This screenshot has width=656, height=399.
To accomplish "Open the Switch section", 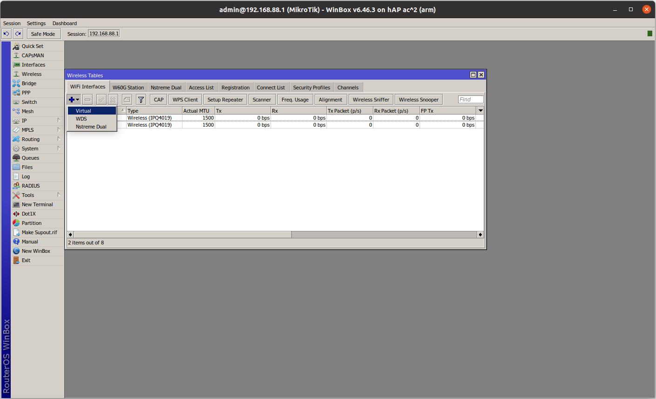I will [x=29, y=102].
